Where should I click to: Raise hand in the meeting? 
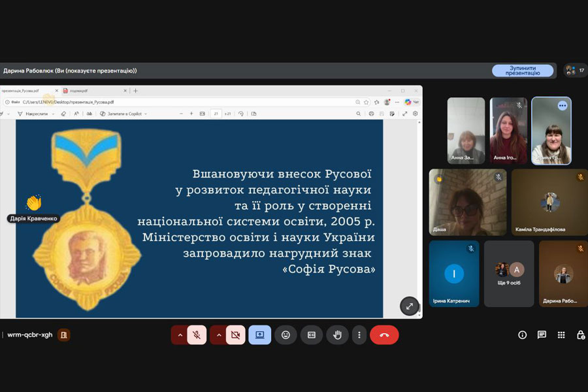click(337, 335)
